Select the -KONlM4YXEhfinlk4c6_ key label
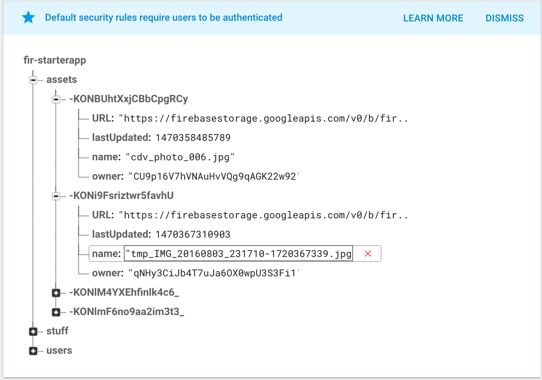This screenshot has height=380, width=542. (124, 292)
